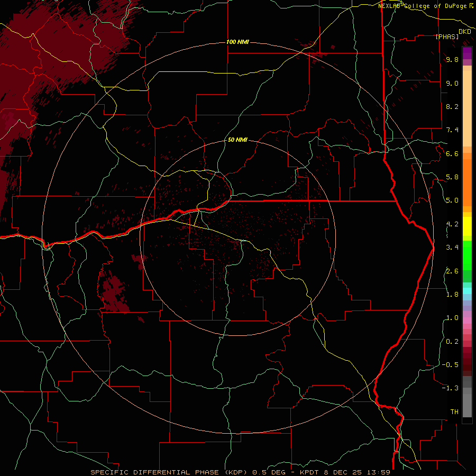Click the 2.6 scale value
The height and width of the screenshot is (476, 476).
[x=452, y=271]
